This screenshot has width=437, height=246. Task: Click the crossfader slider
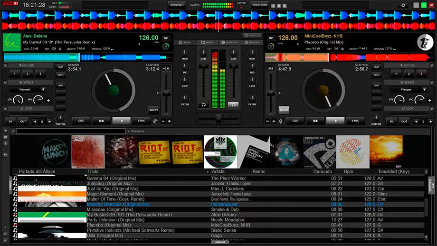pos(218,119)
